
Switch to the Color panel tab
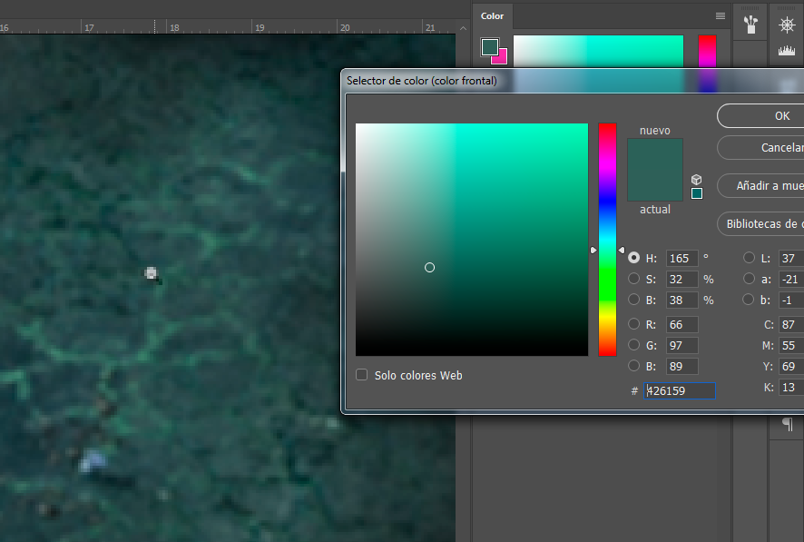coord(492,16)
